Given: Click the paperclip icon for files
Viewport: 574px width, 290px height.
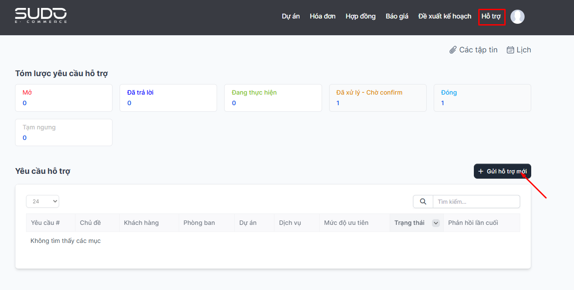Looking at the screenshot, I should click(453, 50).
